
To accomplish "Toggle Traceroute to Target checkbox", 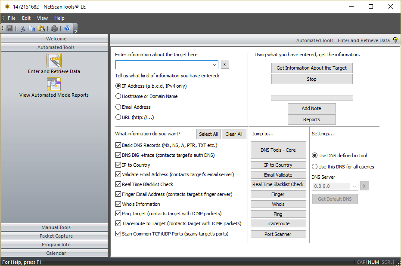I will [118, 223].
